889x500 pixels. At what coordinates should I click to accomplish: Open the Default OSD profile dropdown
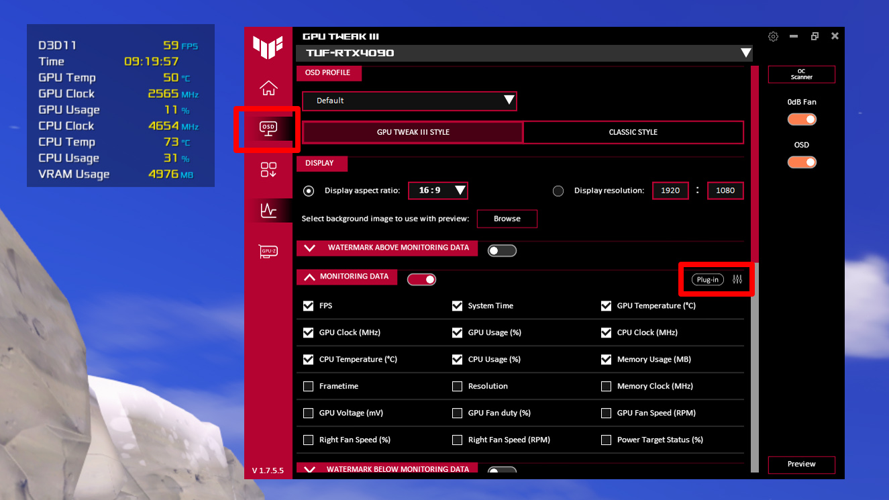409,101
